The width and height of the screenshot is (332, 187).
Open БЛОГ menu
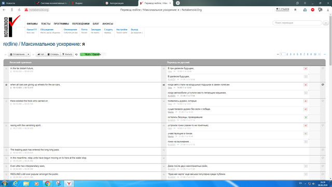click(95, 24)
